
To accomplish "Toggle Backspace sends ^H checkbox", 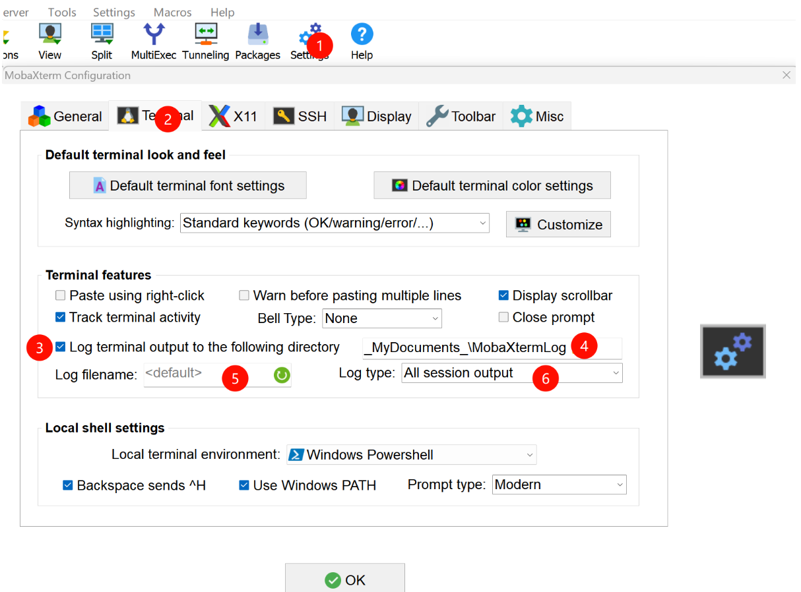I will coord(67,485).
